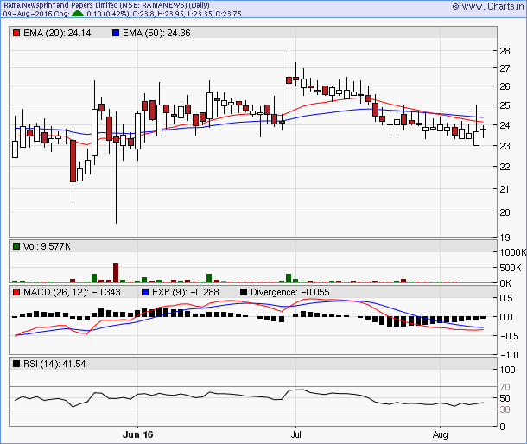Viewport: 527px width, 444px height.
Task: Click the 23 price axis label
Action: 505,146
